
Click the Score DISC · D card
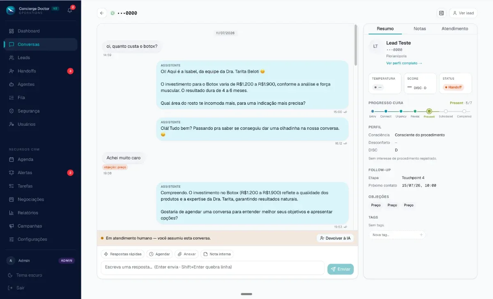click(420, 83)
